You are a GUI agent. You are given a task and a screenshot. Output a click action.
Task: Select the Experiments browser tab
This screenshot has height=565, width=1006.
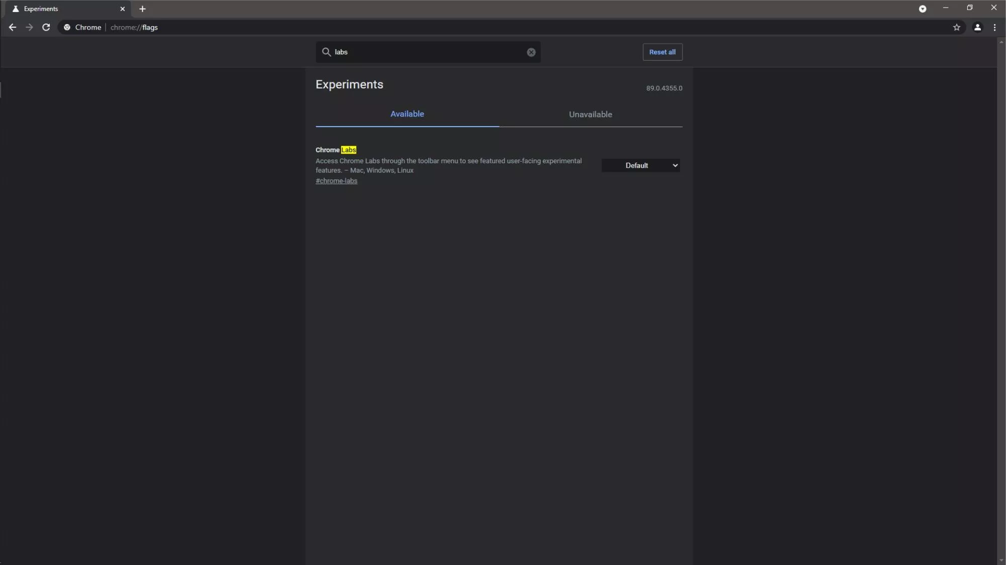68,9
